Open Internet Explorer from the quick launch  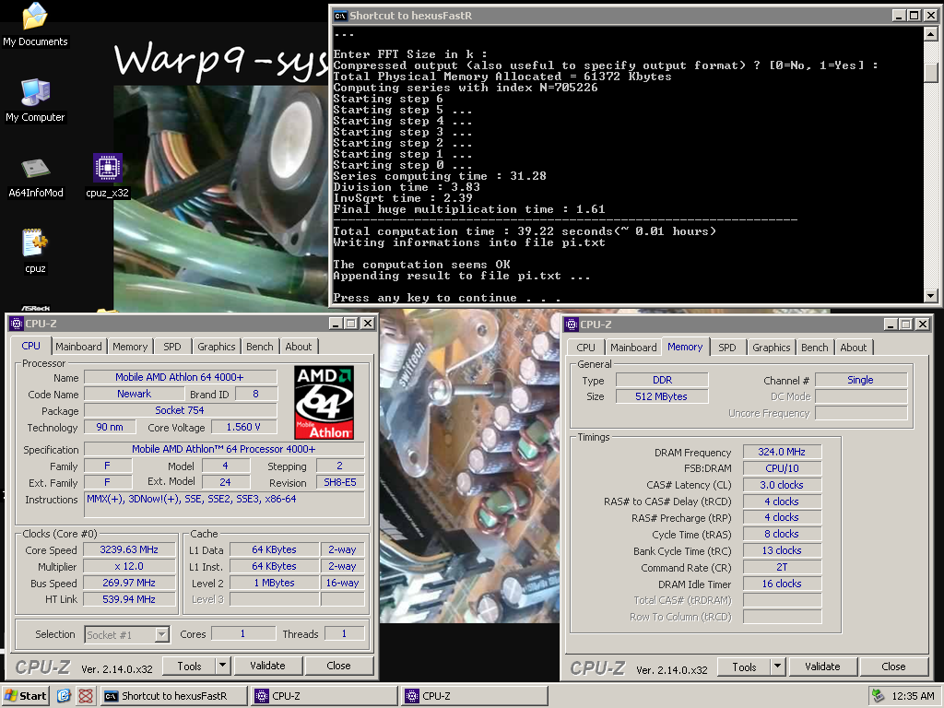pyautogui.click(x=64, y=696)
